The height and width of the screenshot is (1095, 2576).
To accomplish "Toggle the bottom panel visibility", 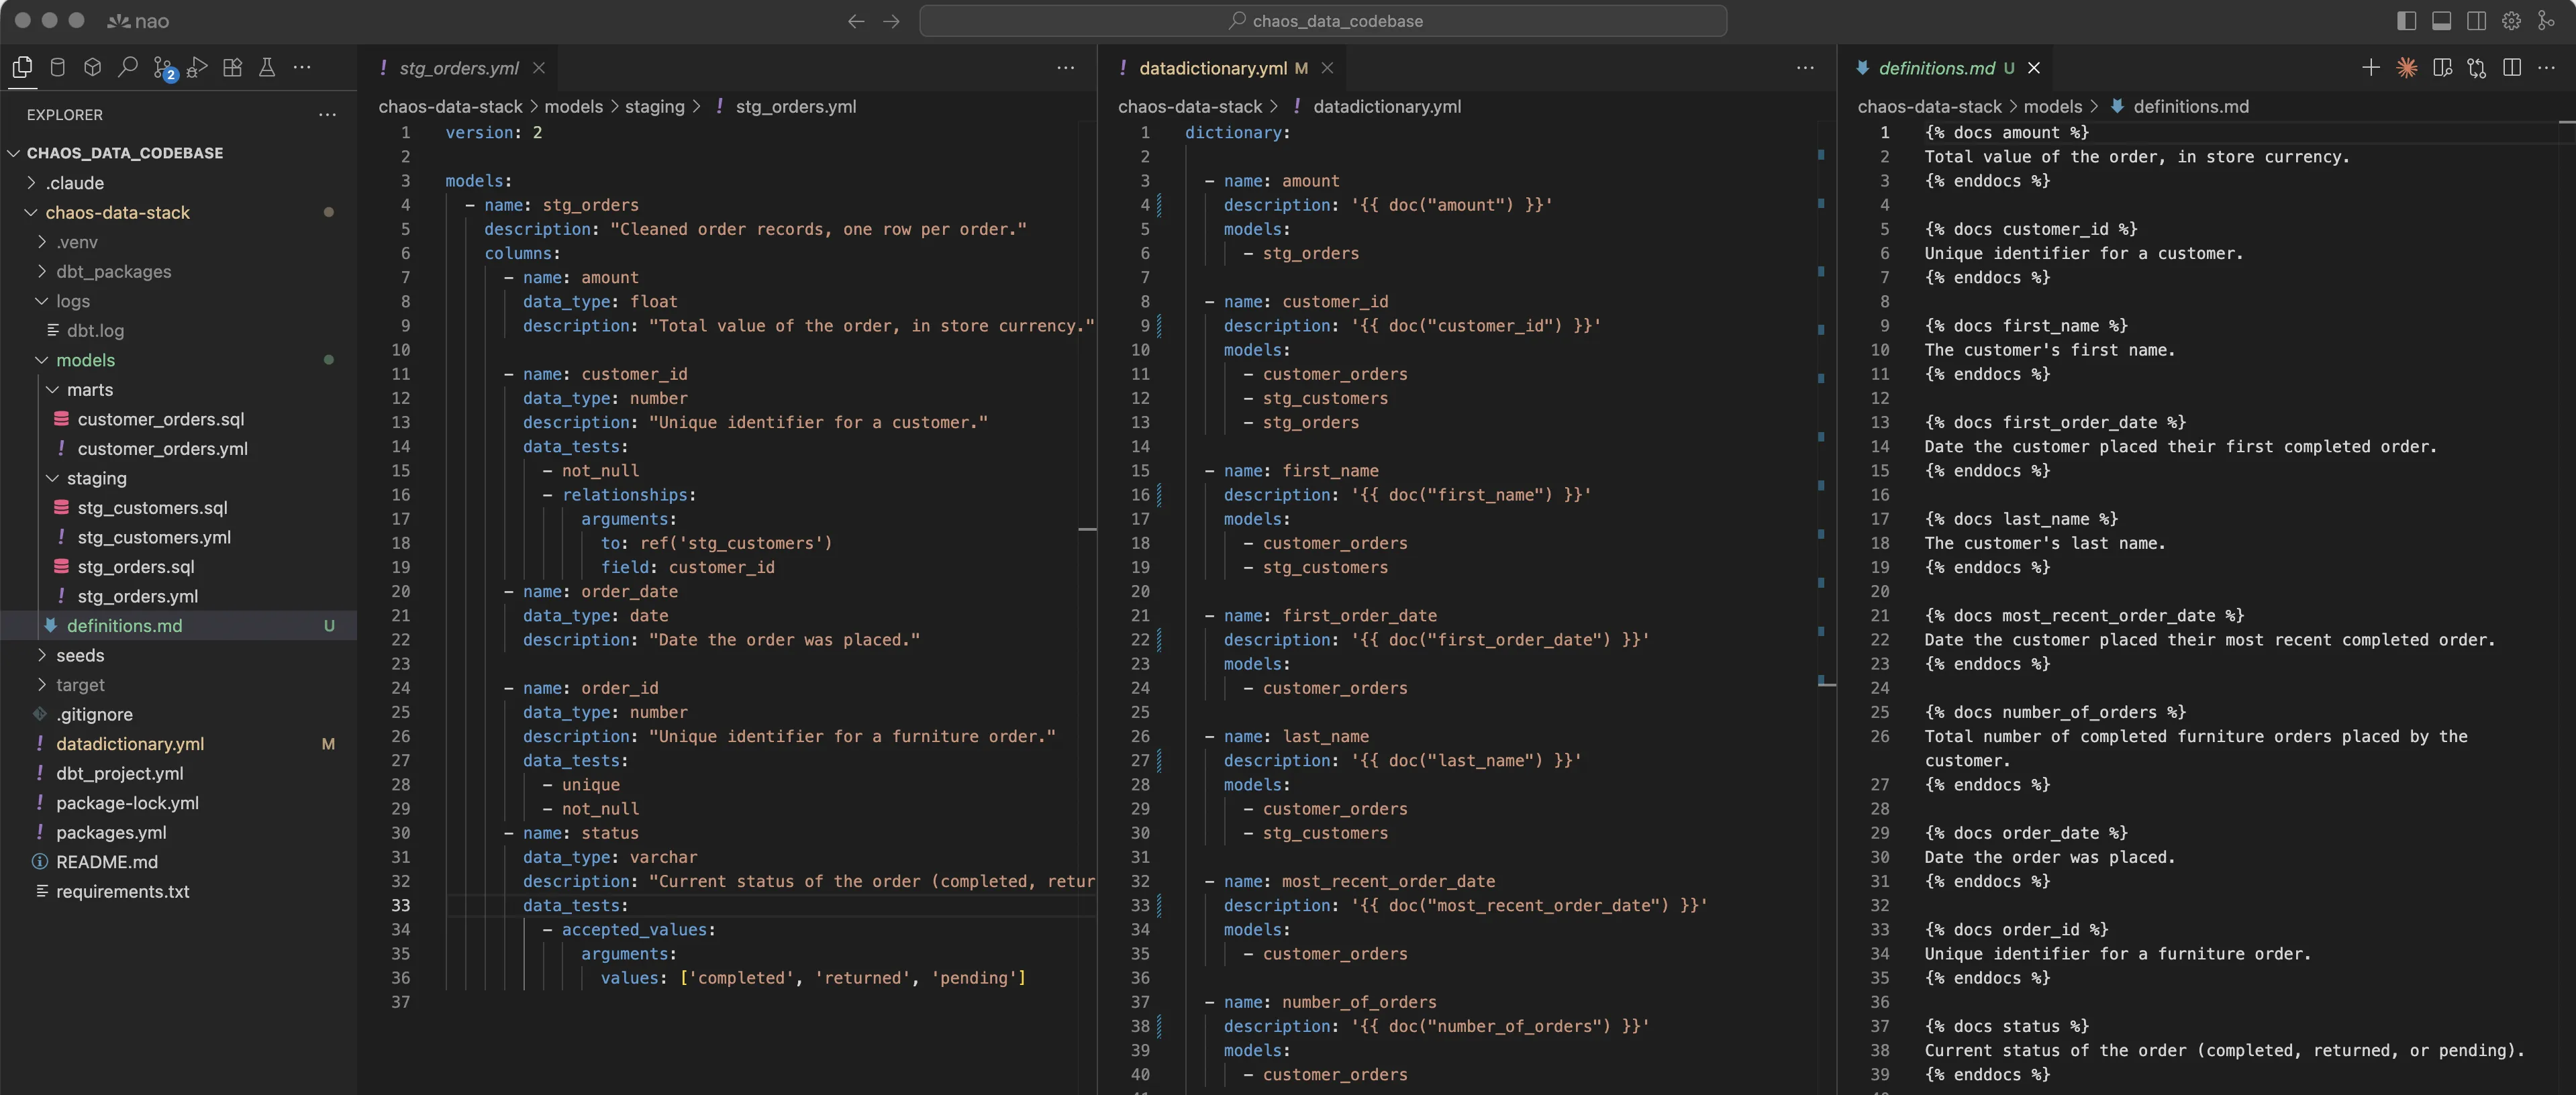I will [x=2442, y=21].
